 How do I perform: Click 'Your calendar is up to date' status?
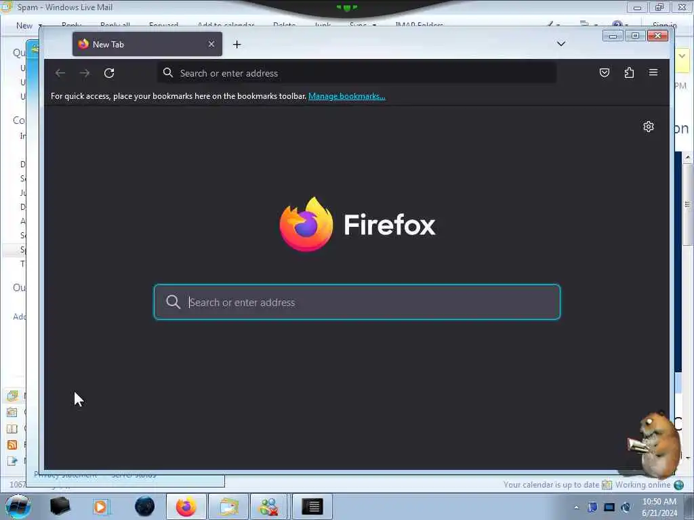(x=551, y=485)
